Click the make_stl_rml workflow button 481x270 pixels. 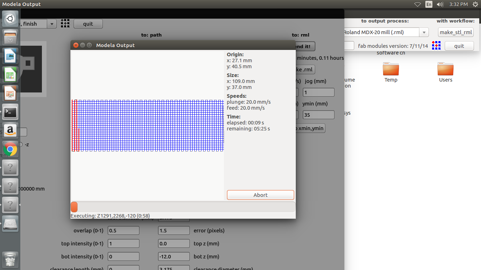(456, 32)
